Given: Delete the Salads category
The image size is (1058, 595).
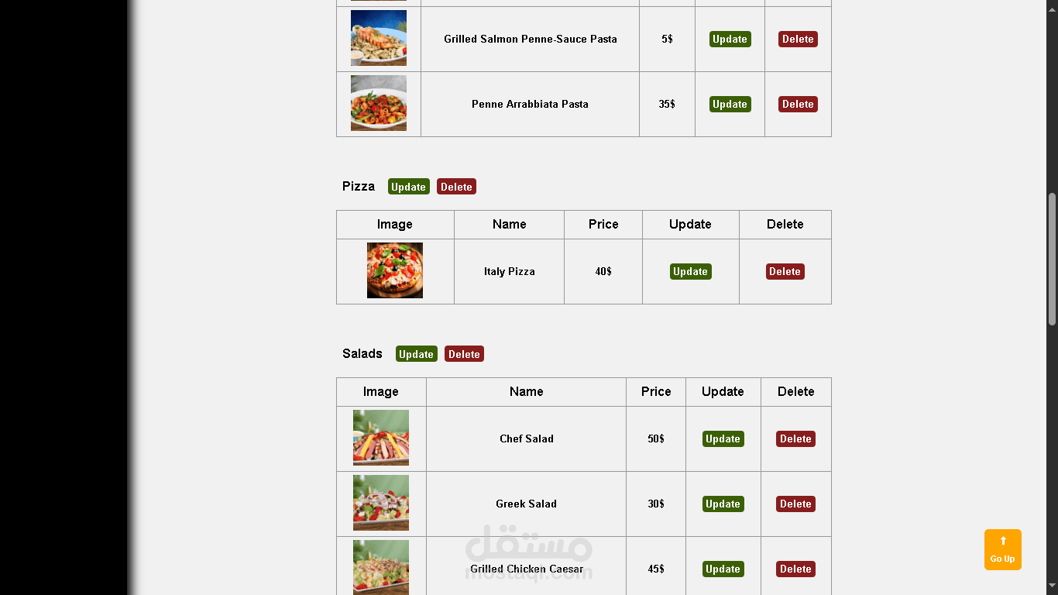Looking at the screenshot, I should [464, 354].
